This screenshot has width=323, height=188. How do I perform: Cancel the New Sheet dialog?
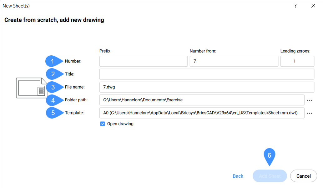pos(303,176)
